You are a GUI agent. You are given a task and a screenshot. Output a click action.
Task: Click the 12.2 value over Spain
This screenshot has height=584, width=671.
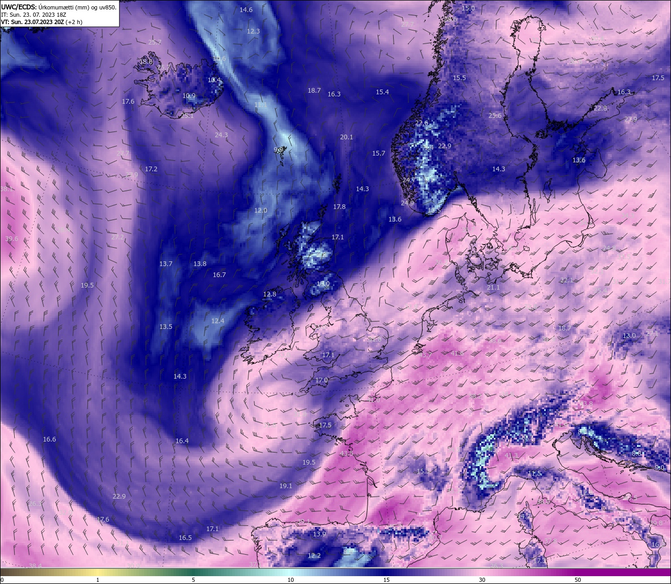pyautogui.click(x=314, y=556)
